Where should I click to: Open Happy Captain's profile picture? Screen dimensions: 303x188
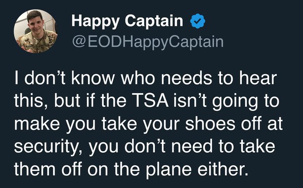(x=36, y=31)
